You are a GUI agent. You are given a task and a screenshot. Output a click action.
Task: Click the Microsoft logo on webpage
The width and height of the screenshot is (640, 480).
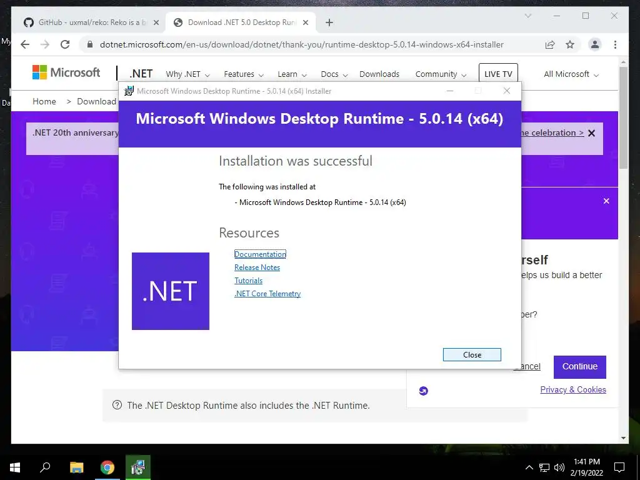point(66,72)
